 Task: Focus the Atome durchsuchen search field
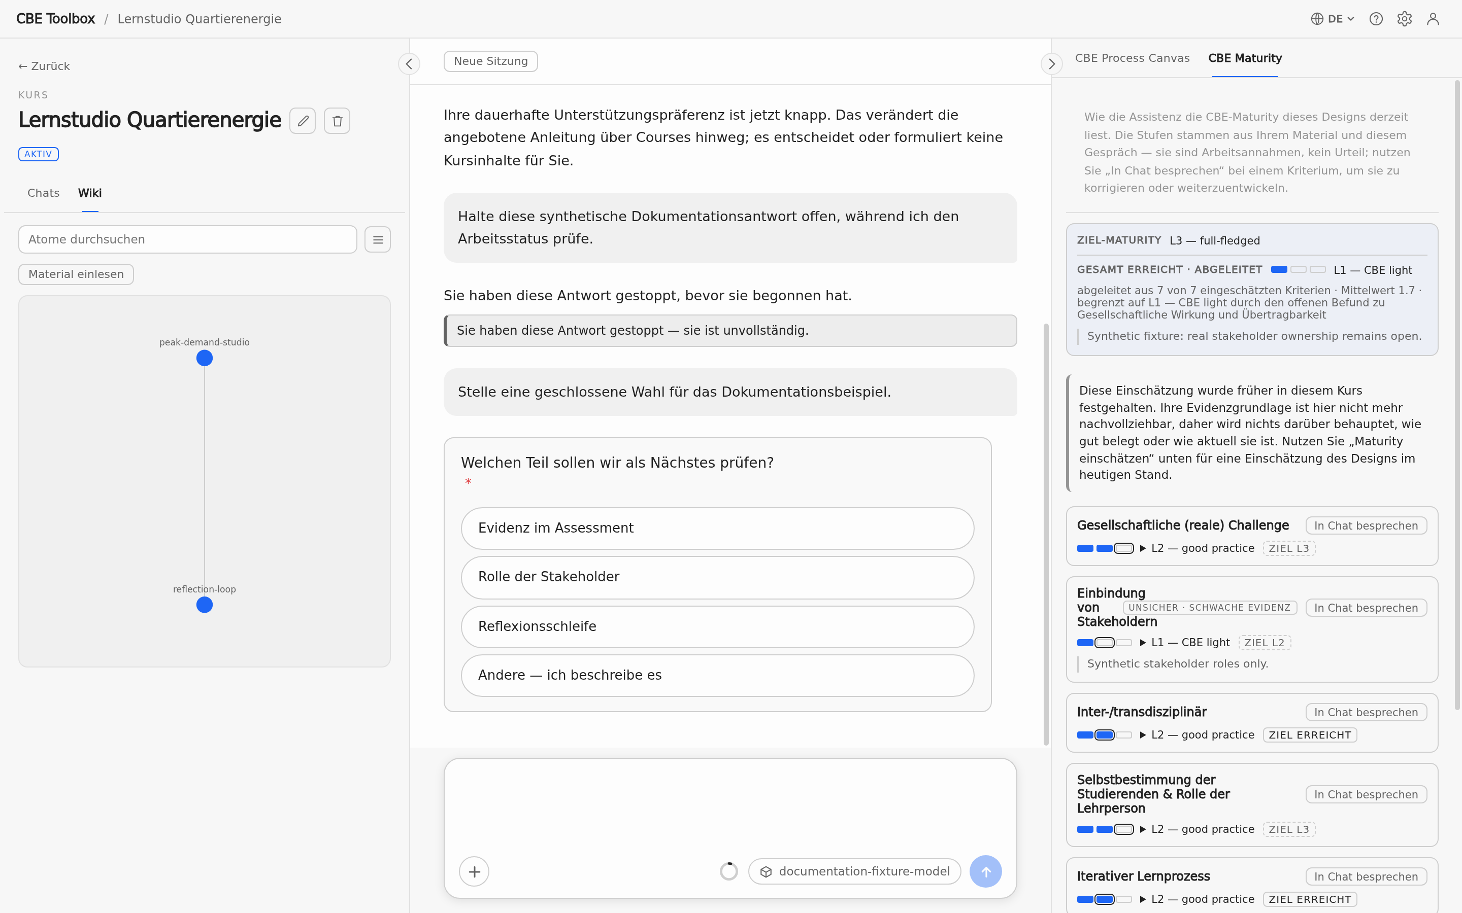(x=187, y=240)
